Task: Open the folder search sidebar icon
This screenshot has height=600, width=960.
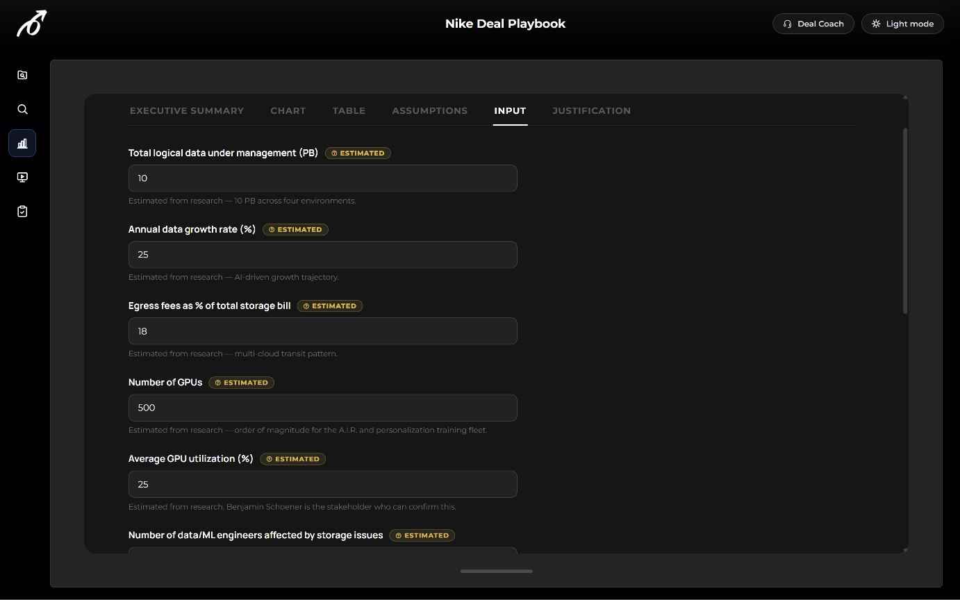Action: [x=22, y=75]
